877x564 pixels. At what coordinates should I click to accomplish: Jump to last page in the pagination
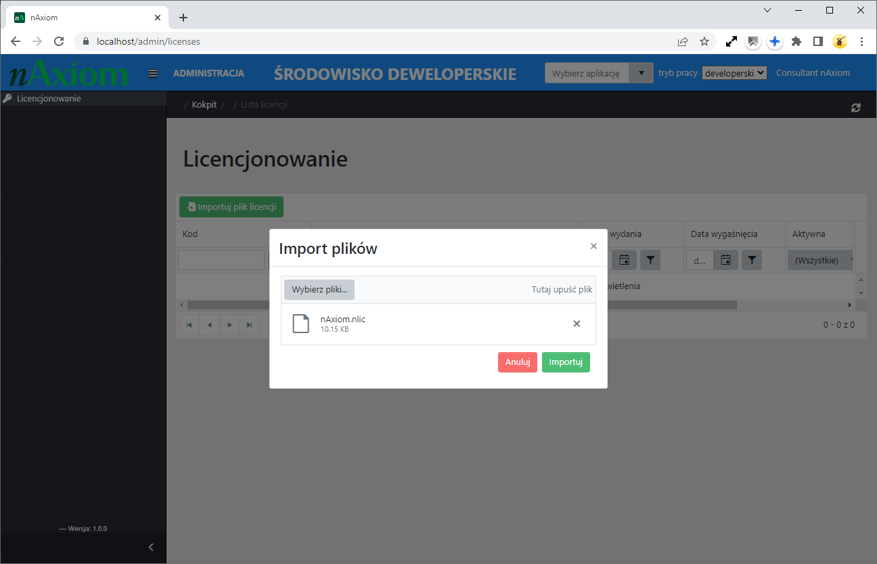(x=249, y=324)
